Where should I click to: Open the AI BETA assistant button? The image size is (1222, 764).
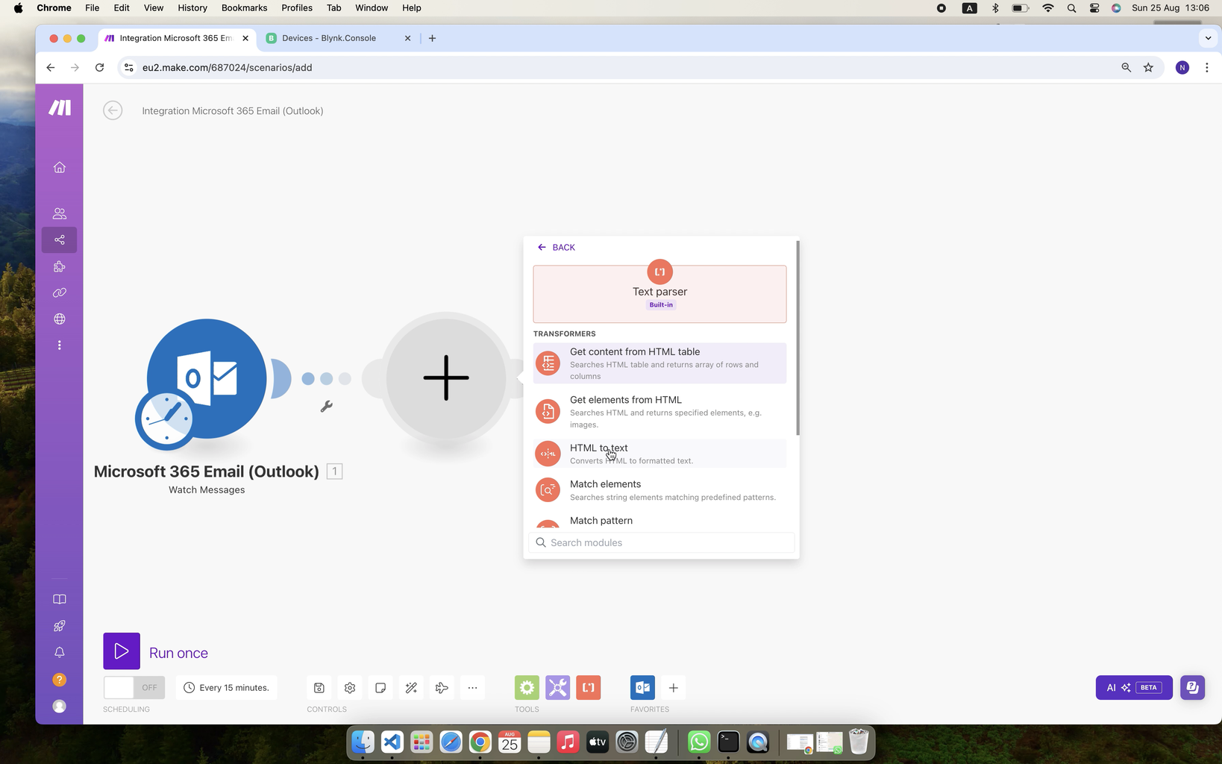(x=1134, y=688)
